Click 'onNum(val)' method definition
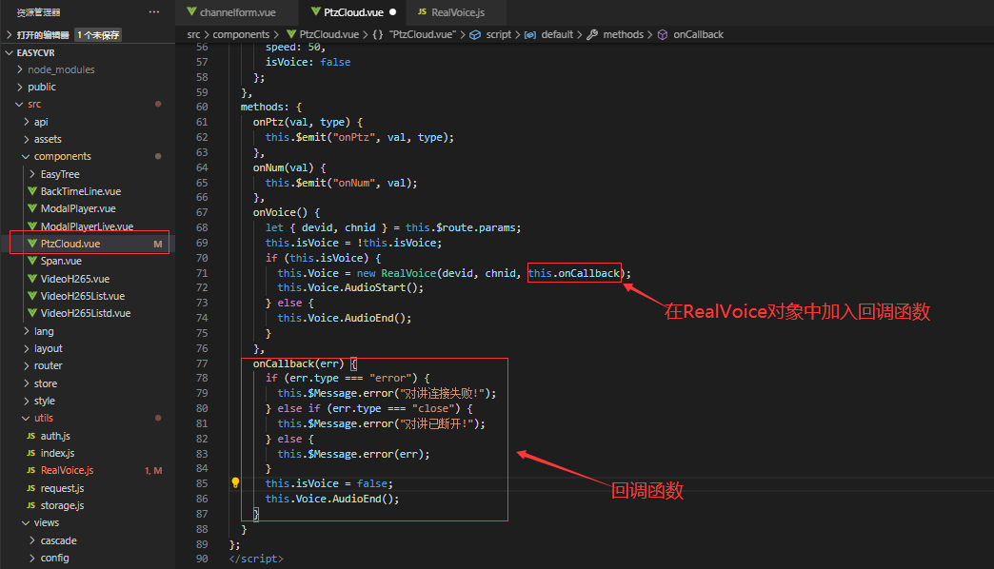This screenshot has width=994, height=569. (x=283, y=167)
